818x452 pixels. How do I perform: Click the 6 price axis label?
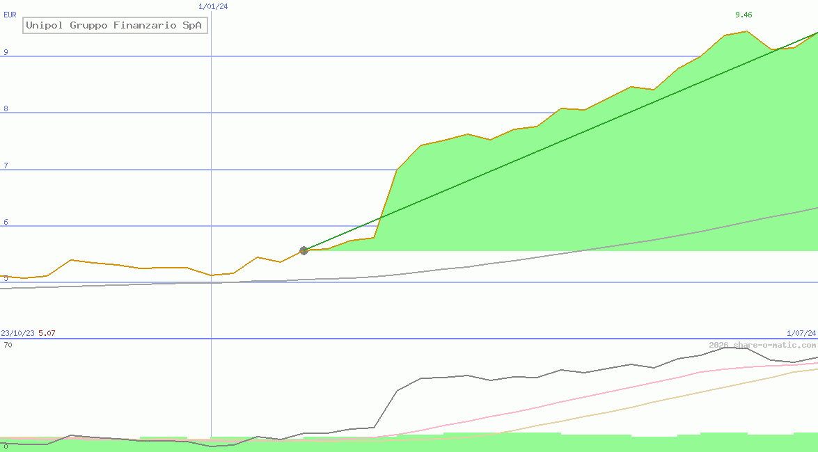(x=6, y=222)
